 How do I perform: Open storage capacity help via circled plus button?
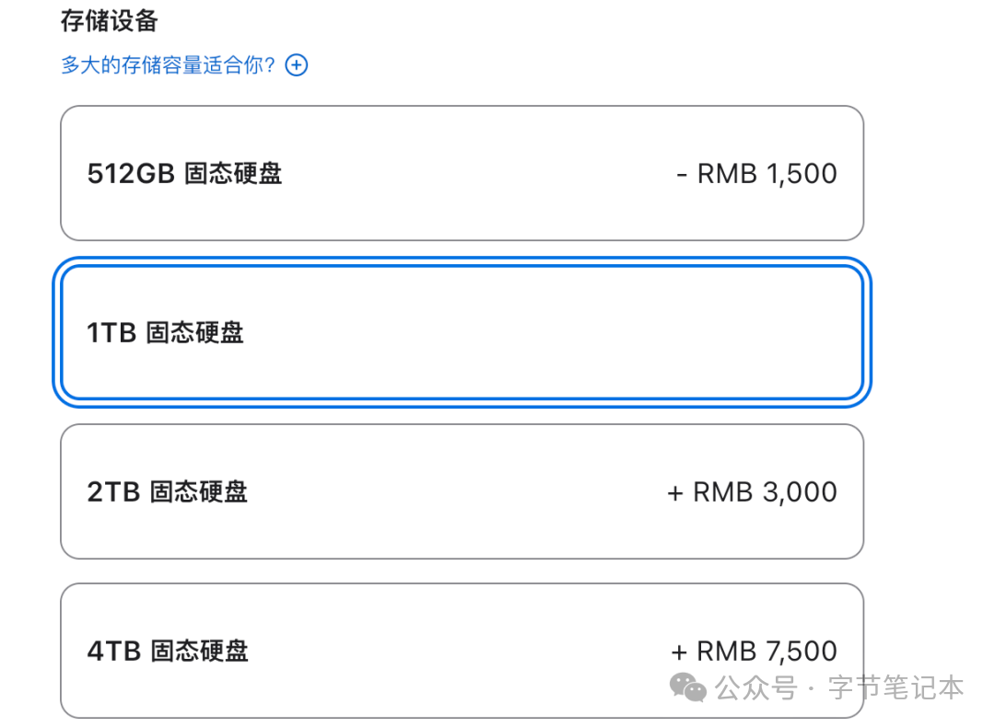tap(296, 65)
